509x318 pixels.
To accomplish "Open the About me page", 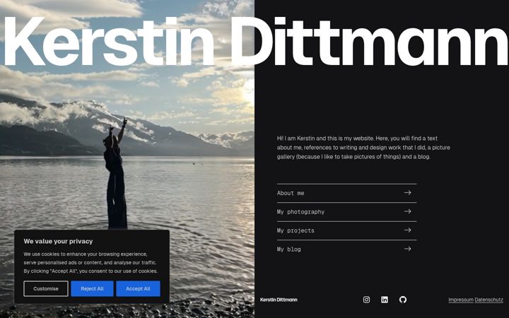I will pyautogui.click(x=346, y=193).
